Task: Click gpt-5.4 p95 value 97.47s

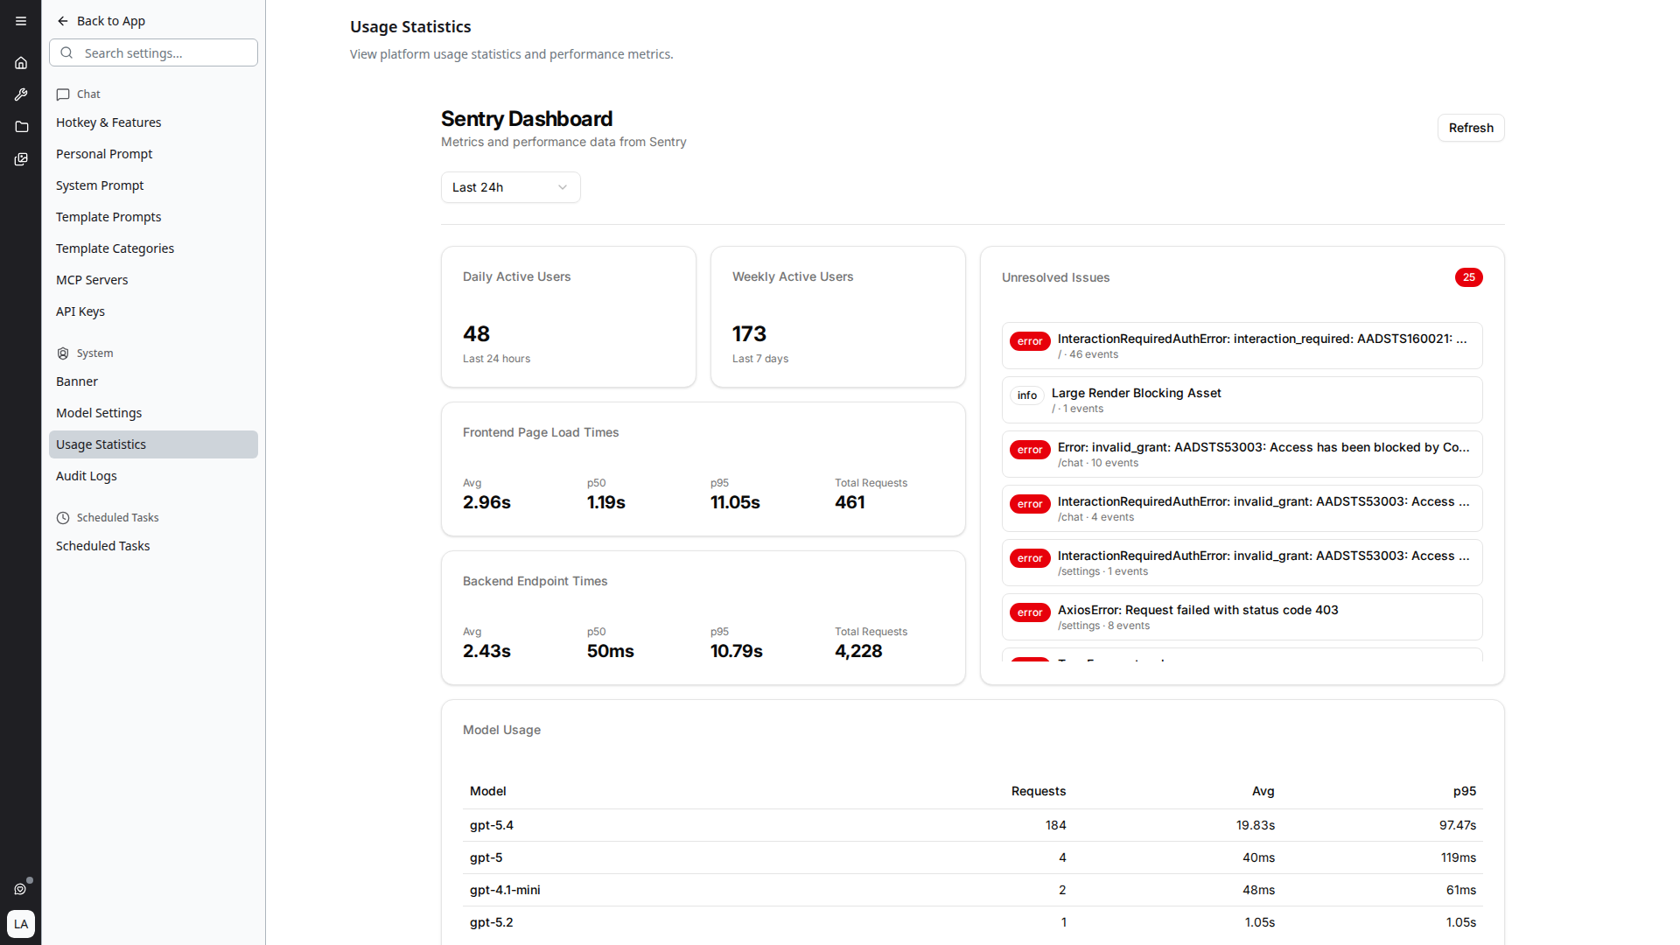Action: pos(1458,825)
